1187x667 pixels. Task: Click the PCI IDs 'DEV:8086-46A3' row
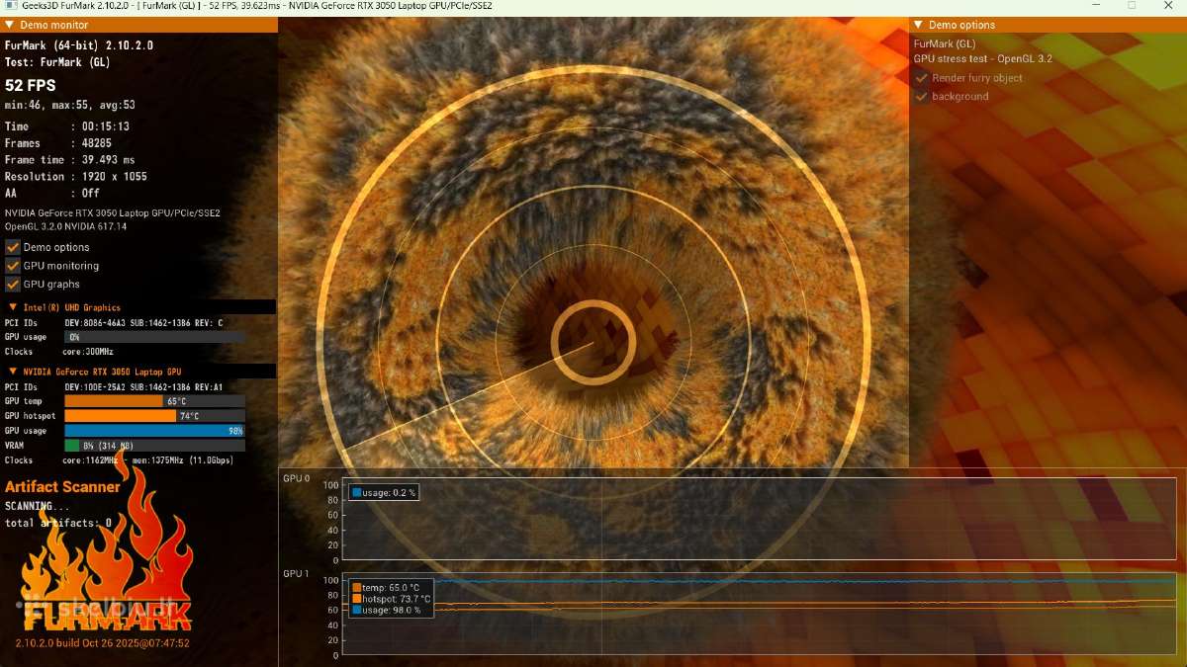click(x=114, y=322)
